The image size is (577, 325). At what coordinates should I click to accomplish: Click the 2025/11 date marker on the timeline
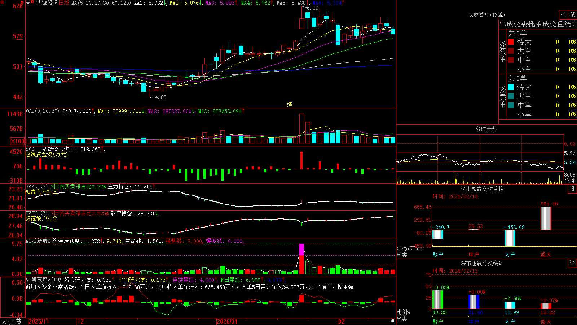[x=39, y=321]
